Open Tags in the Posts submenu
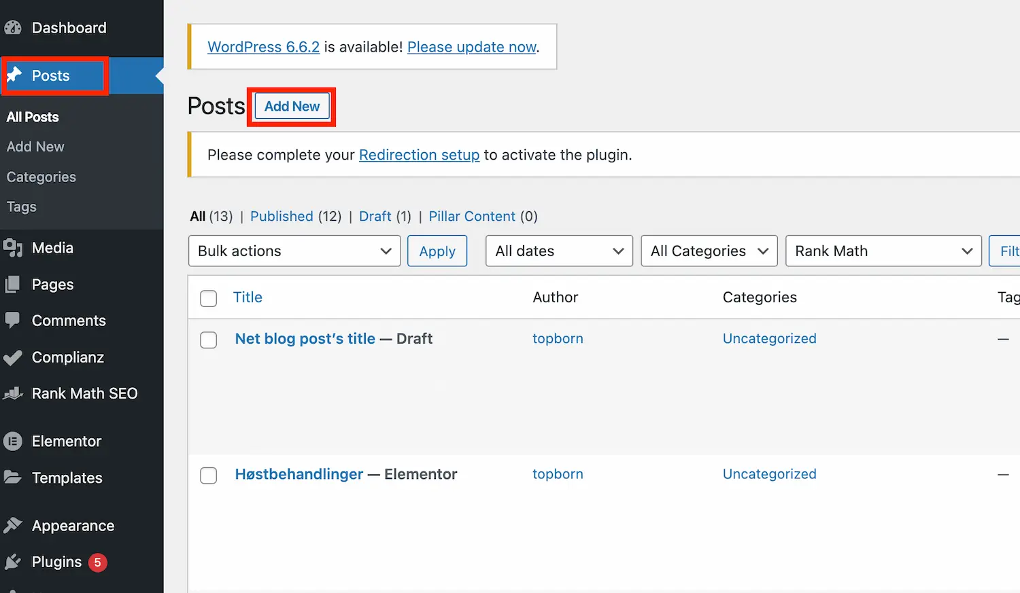Image resolution: width=1020 pixels, height=593 pixels. 22,206
